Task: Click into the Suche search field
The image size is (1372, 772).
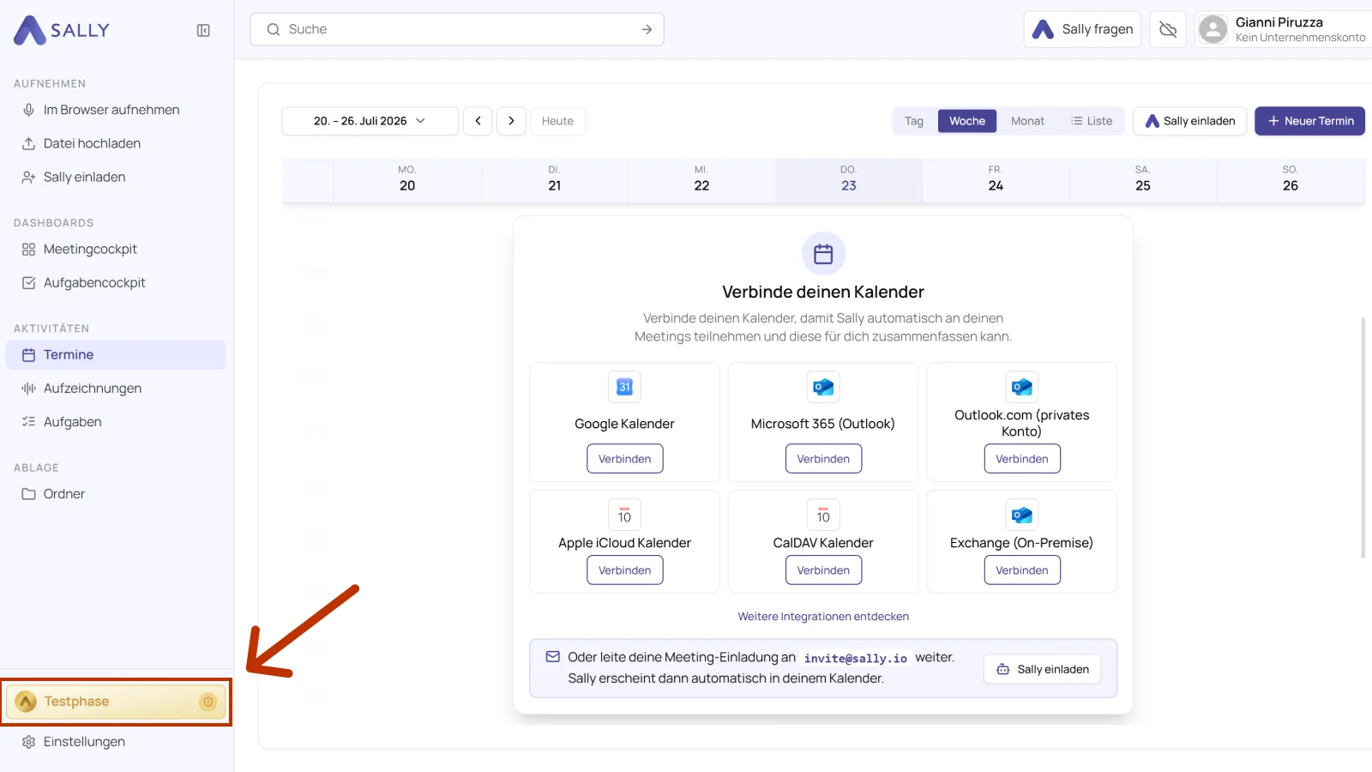Action: [457, 29]
